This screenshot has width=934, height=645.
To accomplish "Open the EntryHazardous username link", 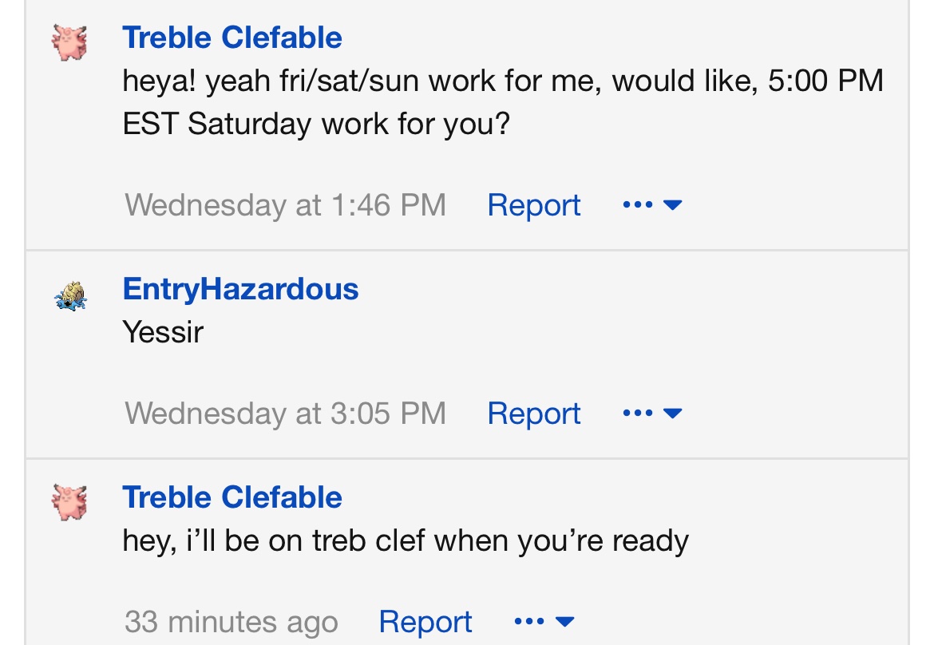I will (x=240, y=290).
